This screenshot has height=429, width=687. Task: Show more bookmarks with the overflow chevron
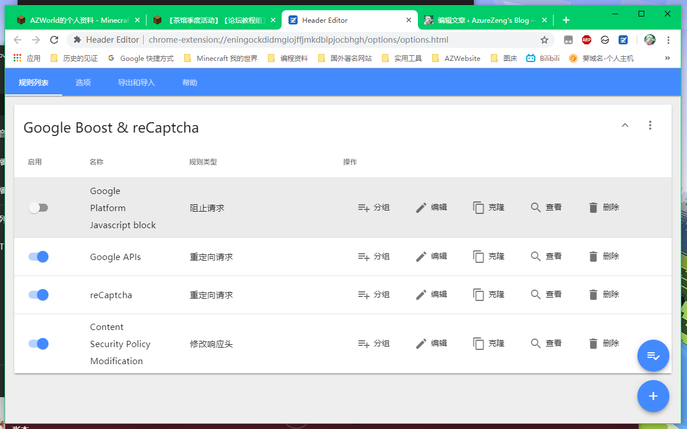coord(667,58)
